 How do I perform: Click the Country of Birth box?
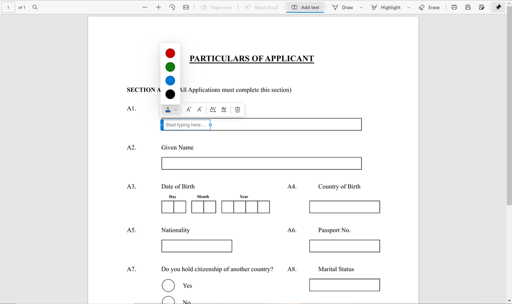344,207
